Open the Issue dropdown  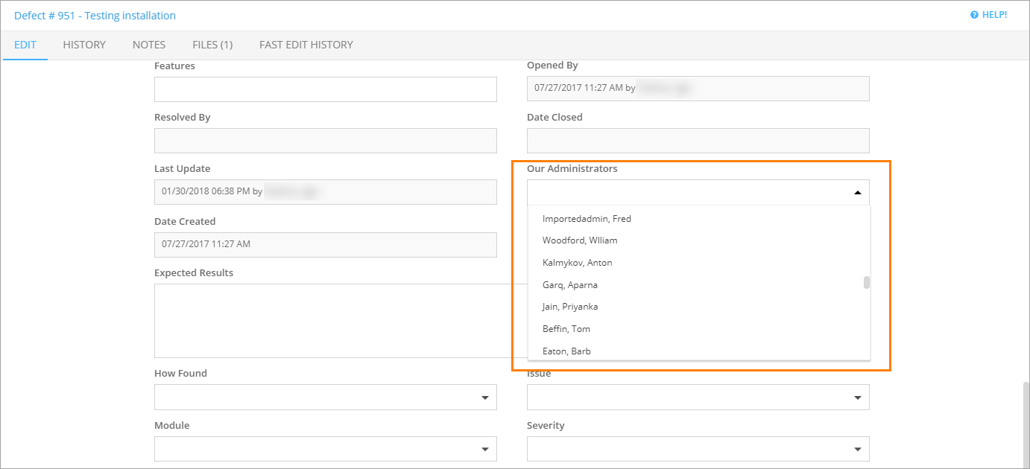(x=857, y=398)
